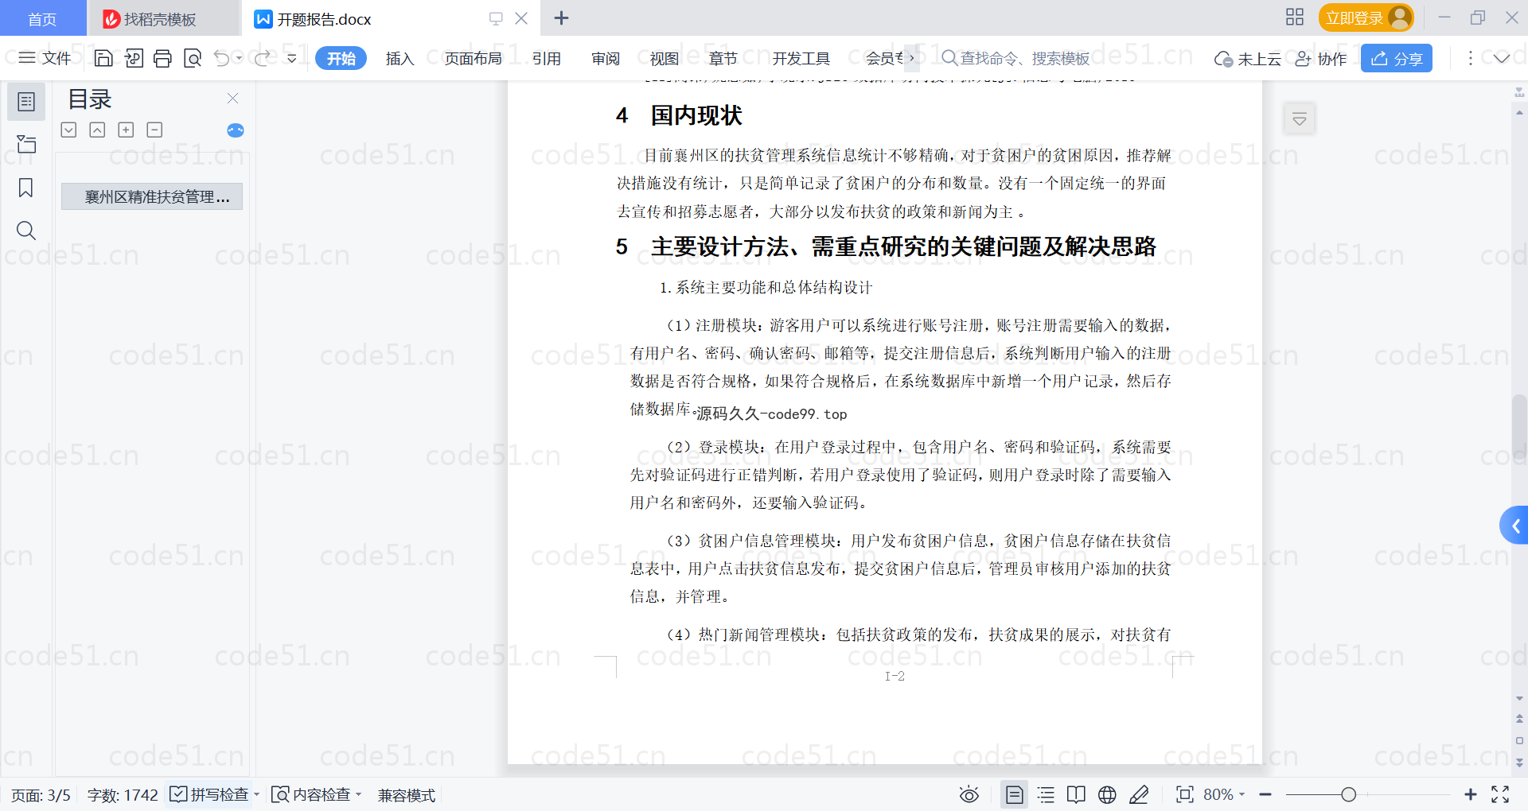Click the Save icon in toolbar
The height and width of the screenshot is (811, 1528).
click(x=103, y=58)
